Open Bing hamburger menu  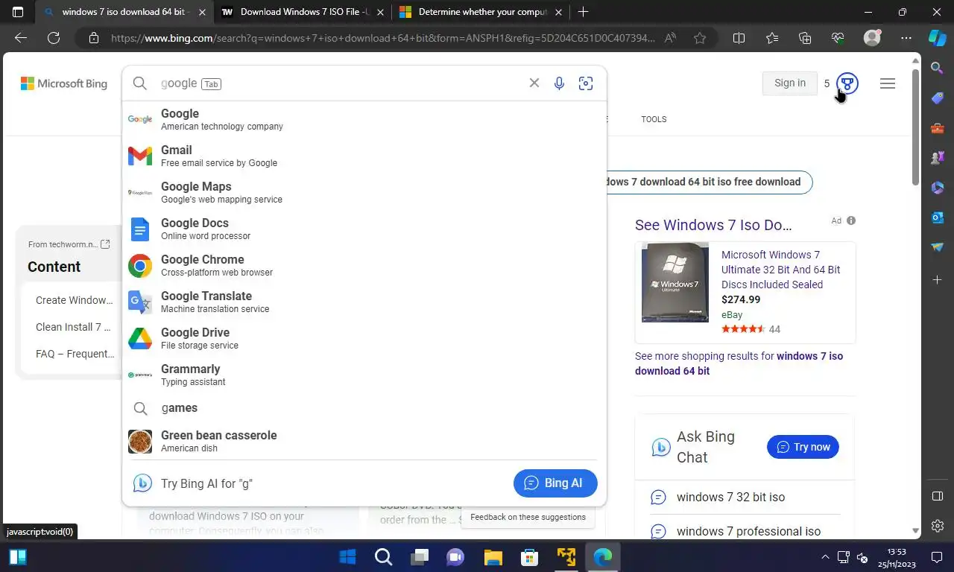(x=887, y=83)
